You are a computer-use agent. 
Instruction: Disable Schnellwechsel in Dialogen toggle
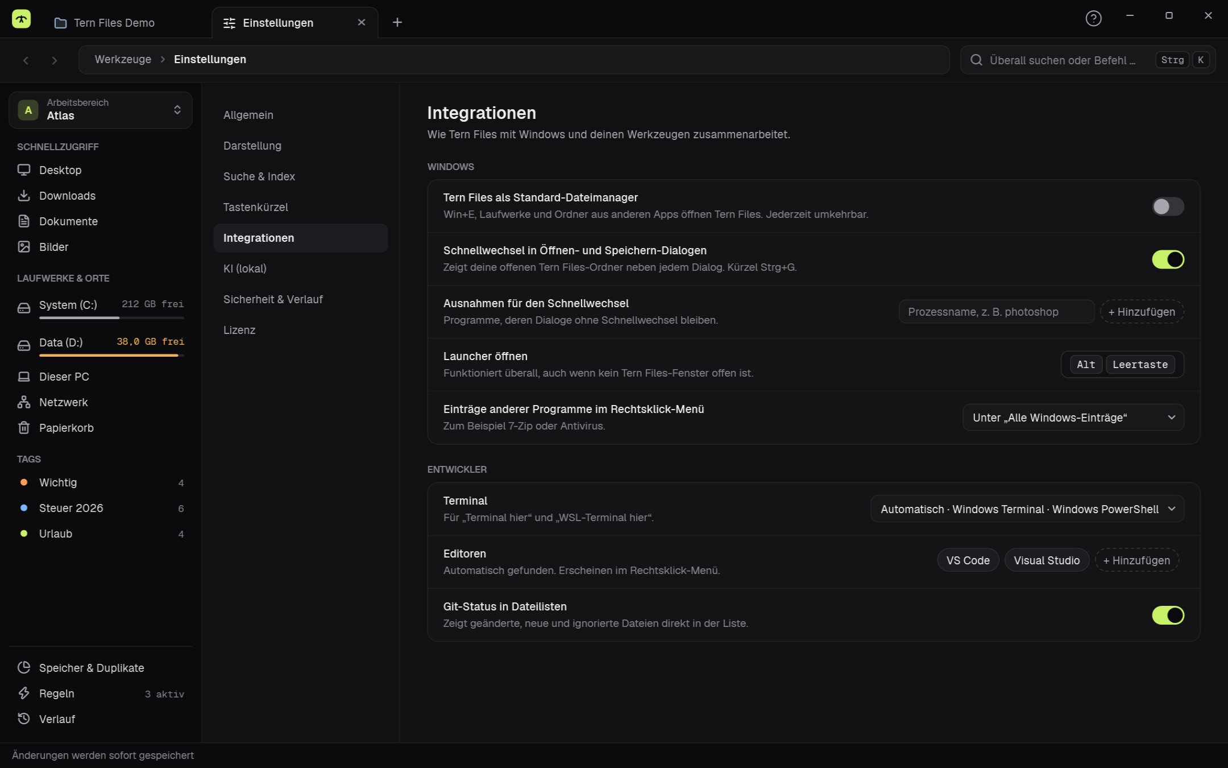[x=1168, y=259]
